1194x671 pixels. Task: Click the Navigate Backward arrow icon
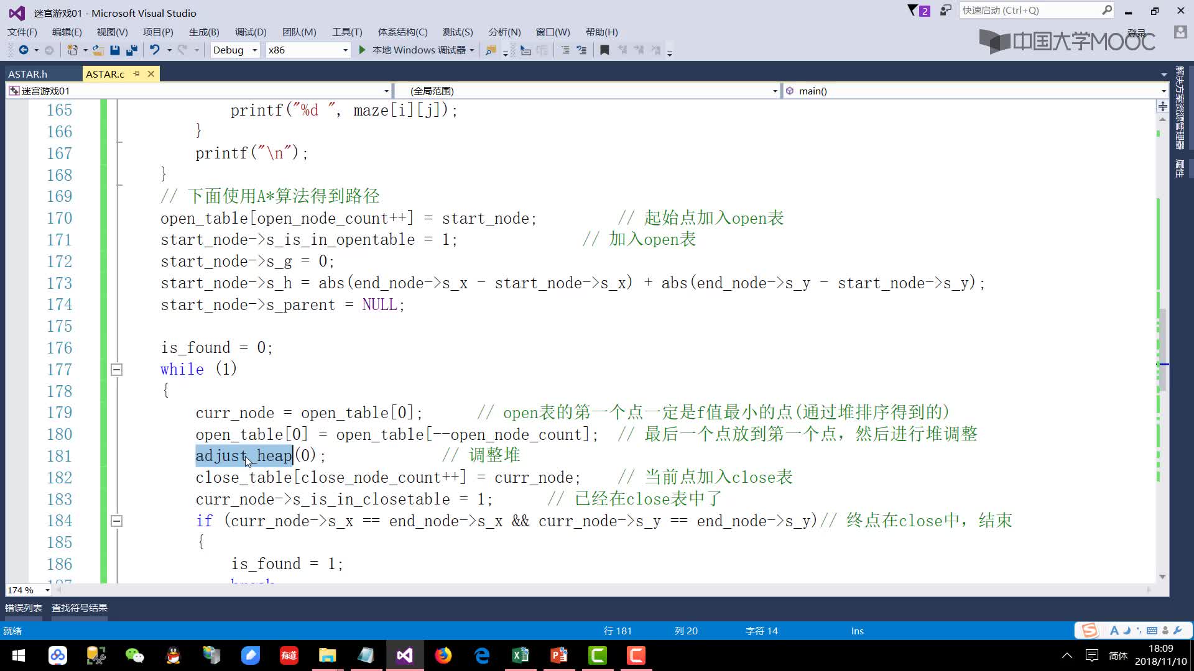click(x=24, y=50)
